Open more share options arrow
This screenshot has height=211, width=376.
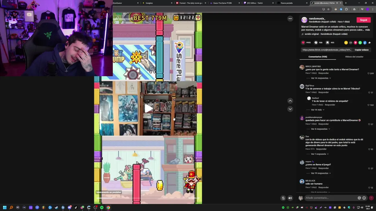[x=369, y=42]
